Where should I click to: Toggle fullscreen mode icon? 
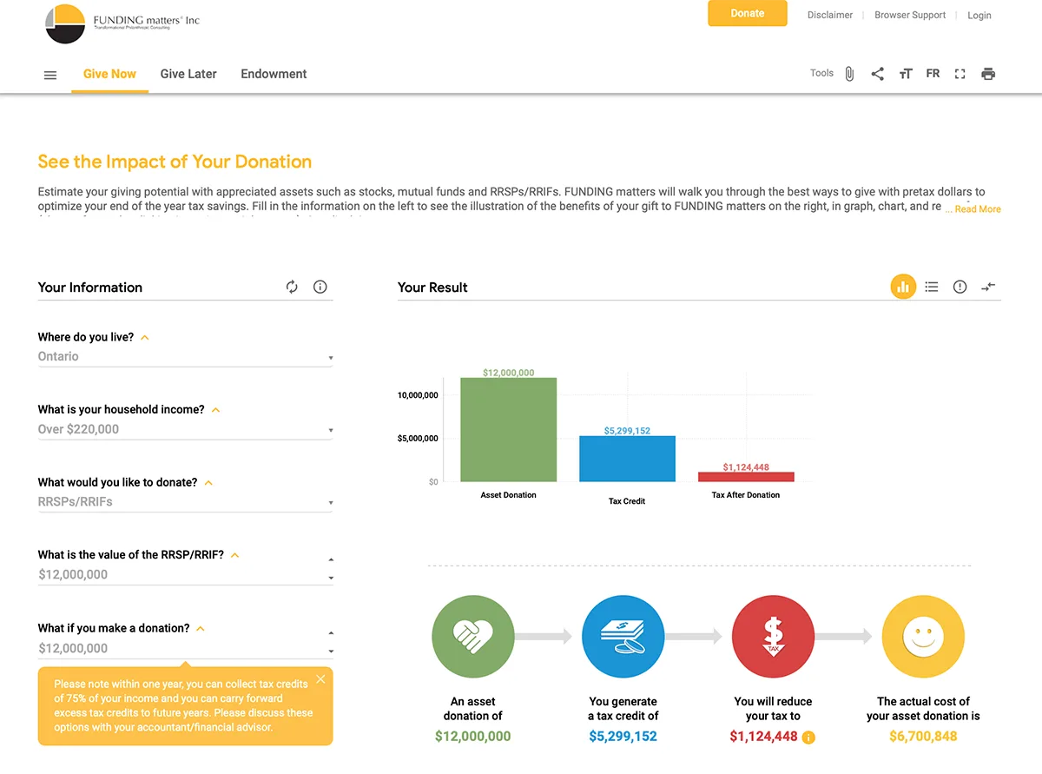coord(960,74)
